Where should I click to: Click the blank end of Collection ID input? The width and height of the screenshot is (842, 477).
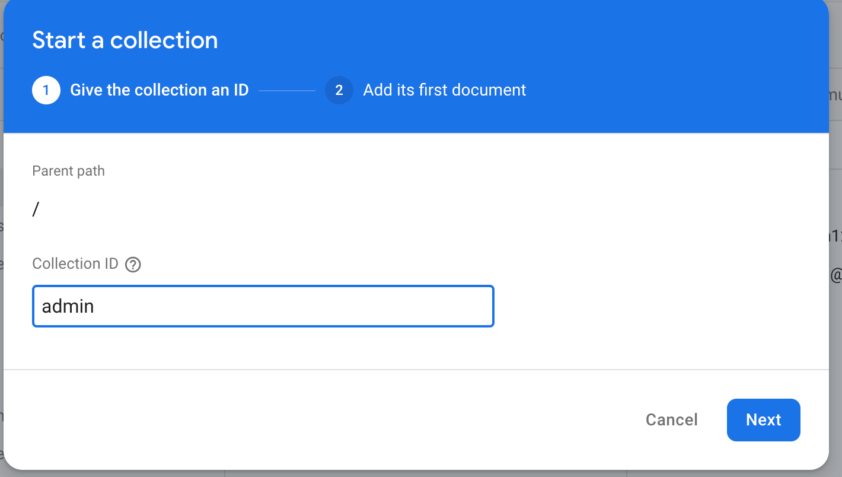pos(415,306)
